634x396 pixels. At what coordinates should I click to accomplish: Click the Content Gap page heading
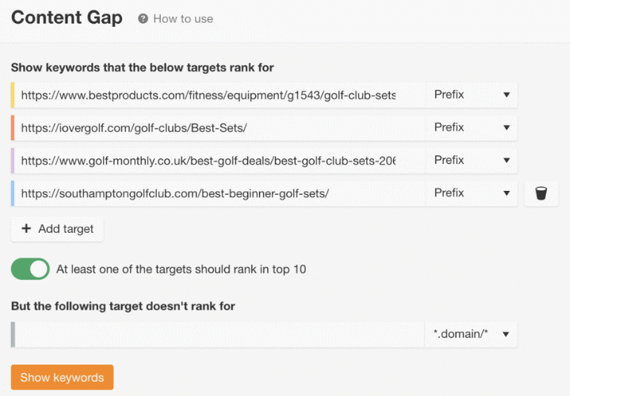click(x=67, y=17)
